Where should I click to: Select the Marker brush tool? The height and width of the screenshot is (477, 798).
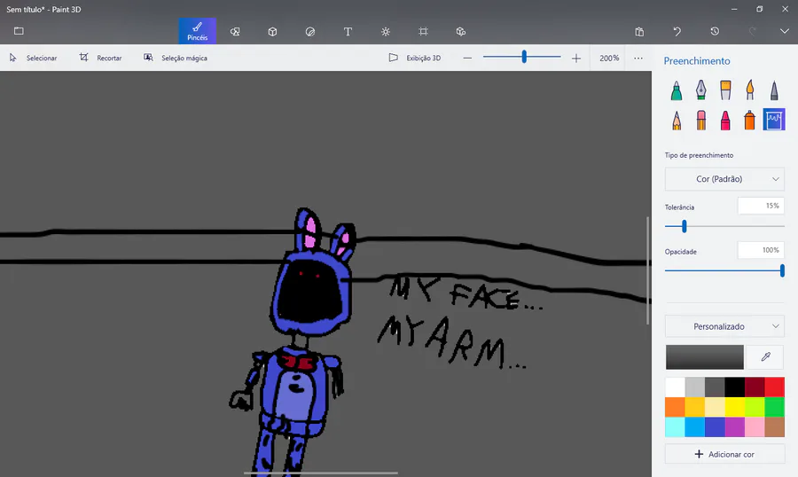point(677,90)
